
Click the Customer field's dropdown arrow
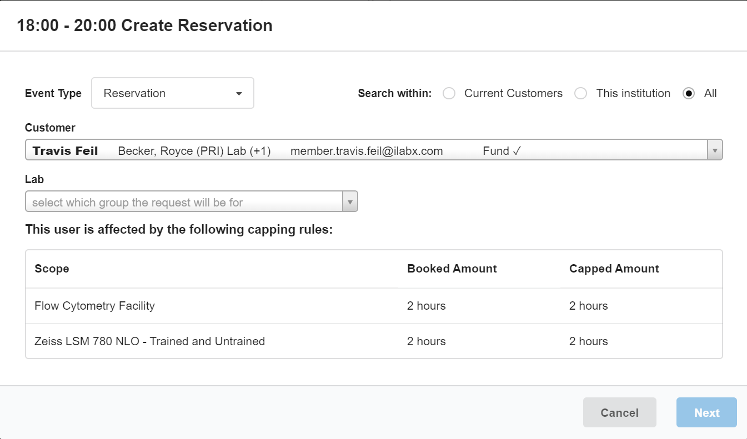click(x=714, y=150)
